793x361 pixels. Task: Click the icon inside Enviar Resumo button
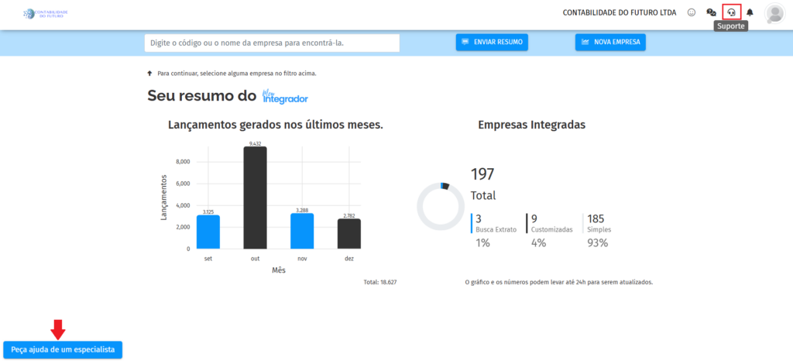point(465,42)
